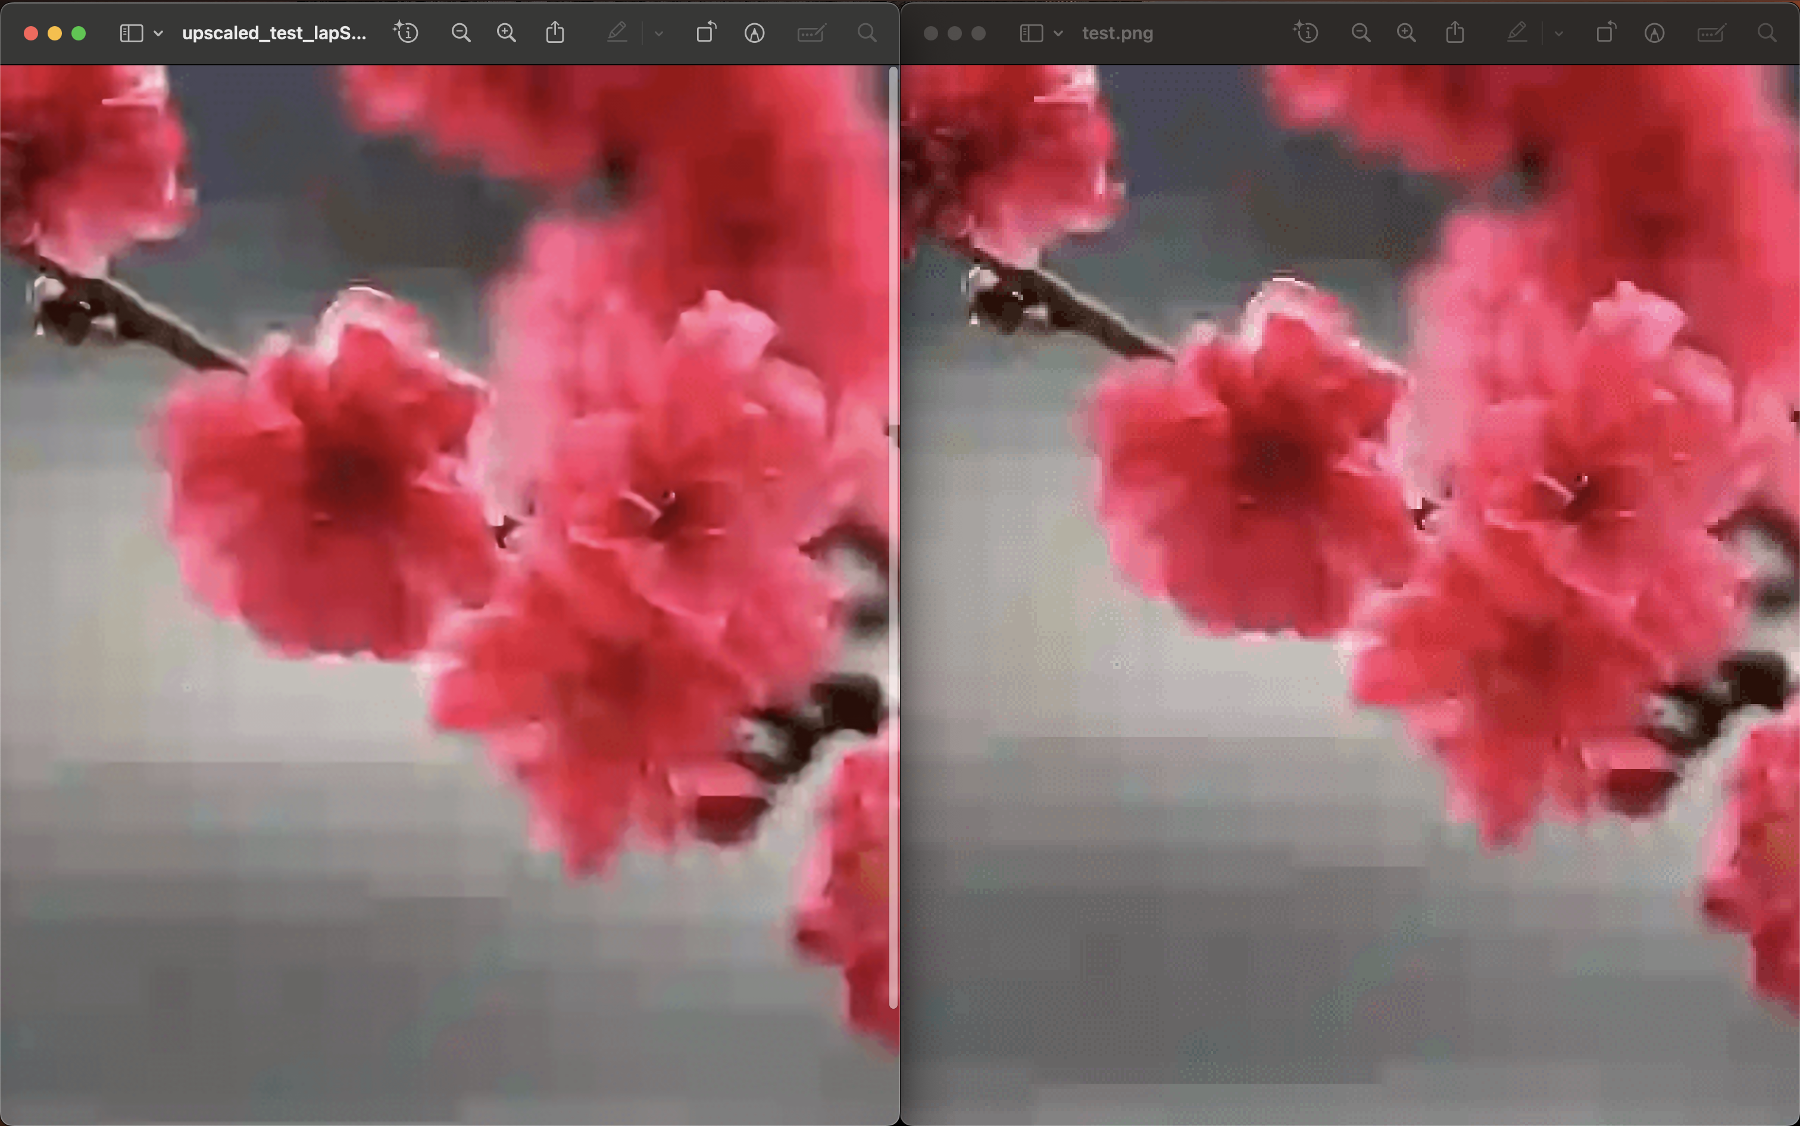Expand highlight options chevron in test.png window
This screenshot has width=1800, height=1126.
coord(1559,33)
